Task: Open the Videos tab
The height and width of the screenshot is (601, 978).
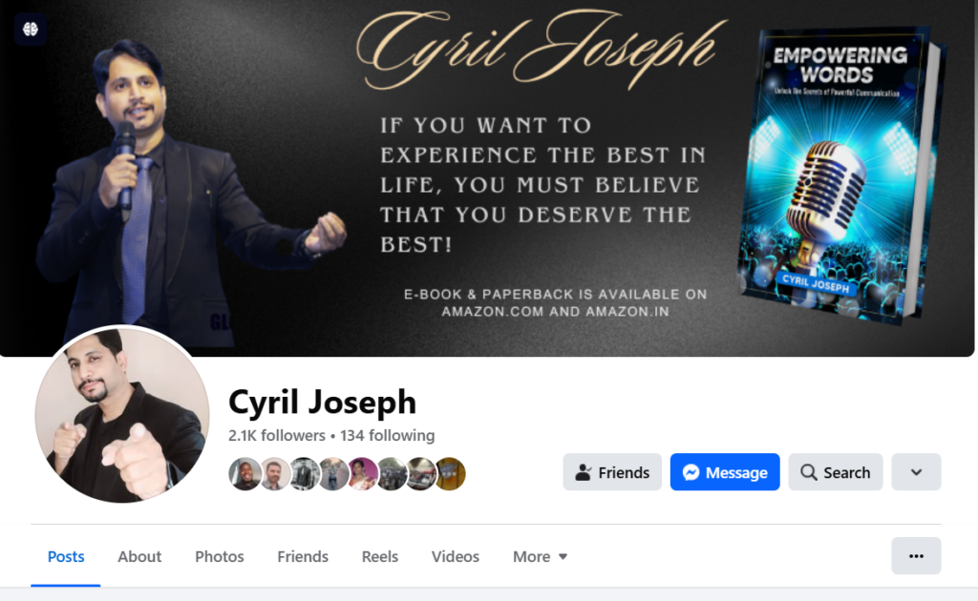Action: (x=456, y=556)
